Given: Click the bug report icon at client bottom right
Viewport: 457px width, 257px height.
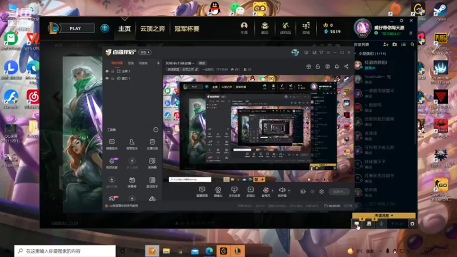Looking at the screenshot, I should tap(412, 223).
